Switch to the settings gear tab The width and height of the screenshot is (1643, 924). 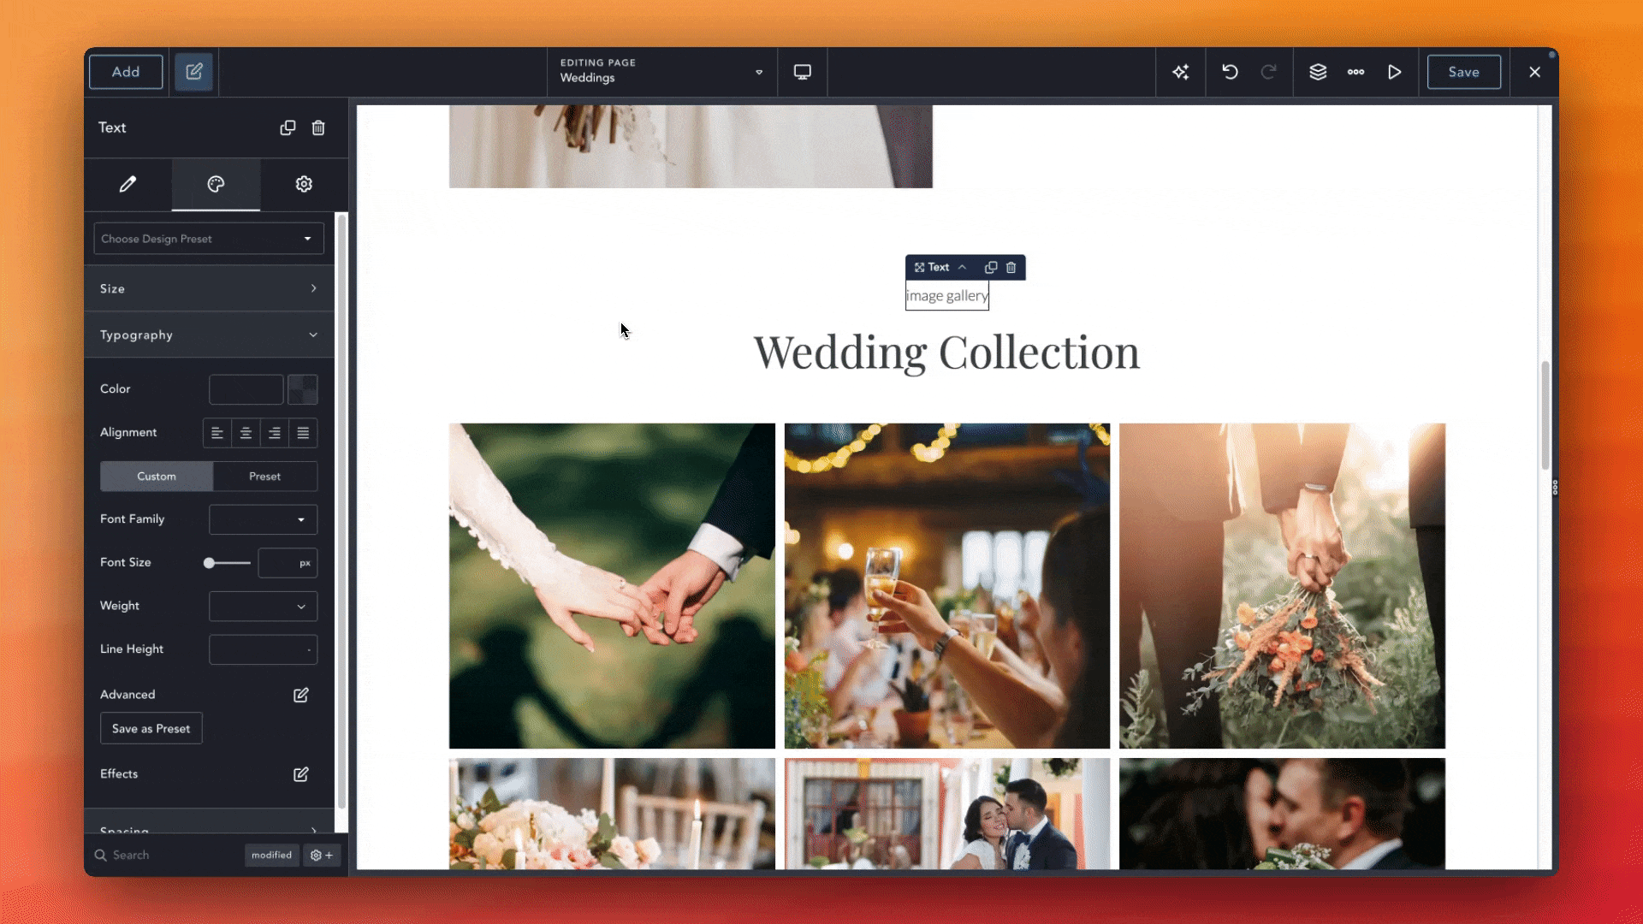click(304, 184)
